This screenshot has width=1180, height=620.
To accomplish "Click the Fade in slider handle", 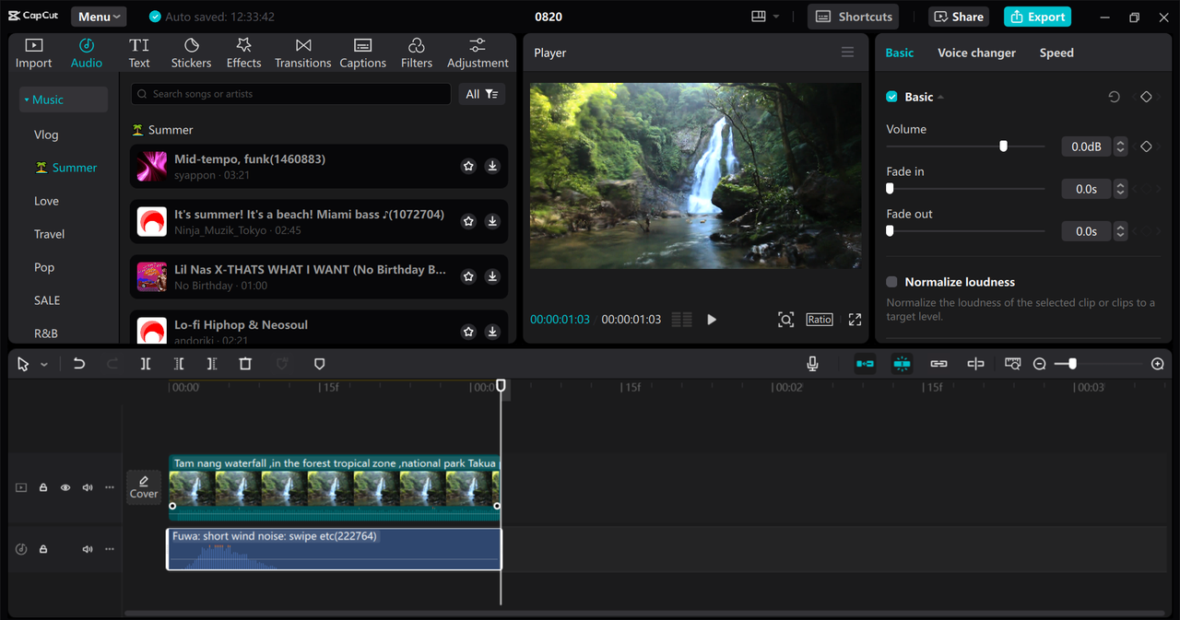I will [x=890, y=189].
